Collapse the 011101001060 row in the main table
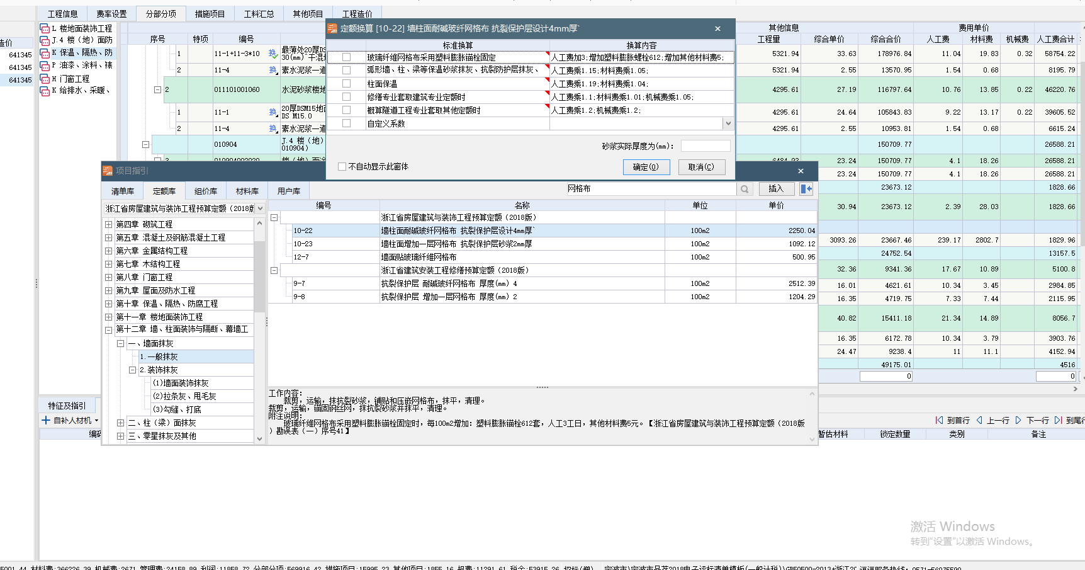The width and height of the screenshot is (1085, 570). tap(157, 89)
